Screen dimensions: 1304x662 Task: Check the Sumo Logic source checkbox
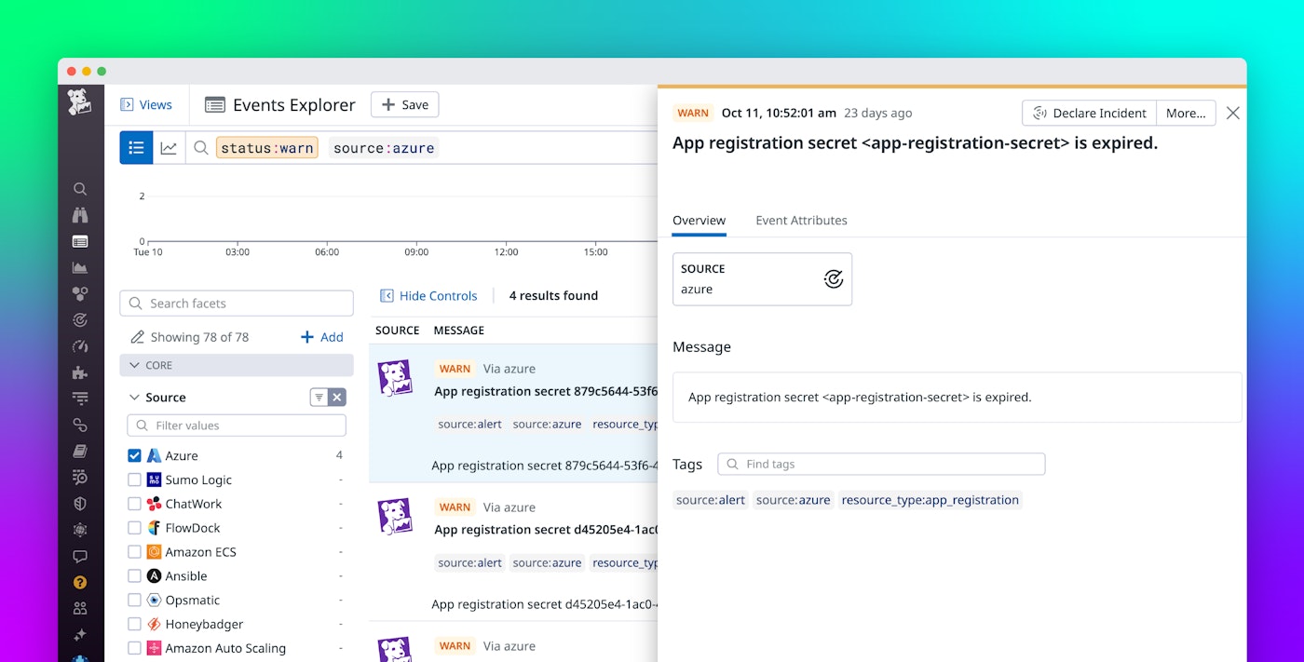pyautogui.click(x=135, y=480)
